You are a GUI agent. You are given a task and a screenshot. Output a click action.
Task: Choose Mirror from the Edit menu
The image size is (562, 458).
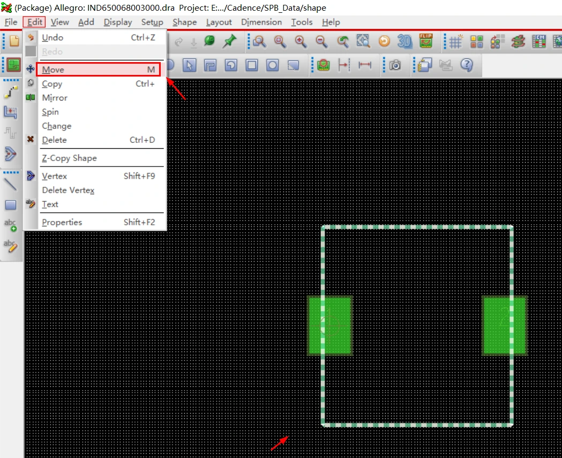point(95,98)
